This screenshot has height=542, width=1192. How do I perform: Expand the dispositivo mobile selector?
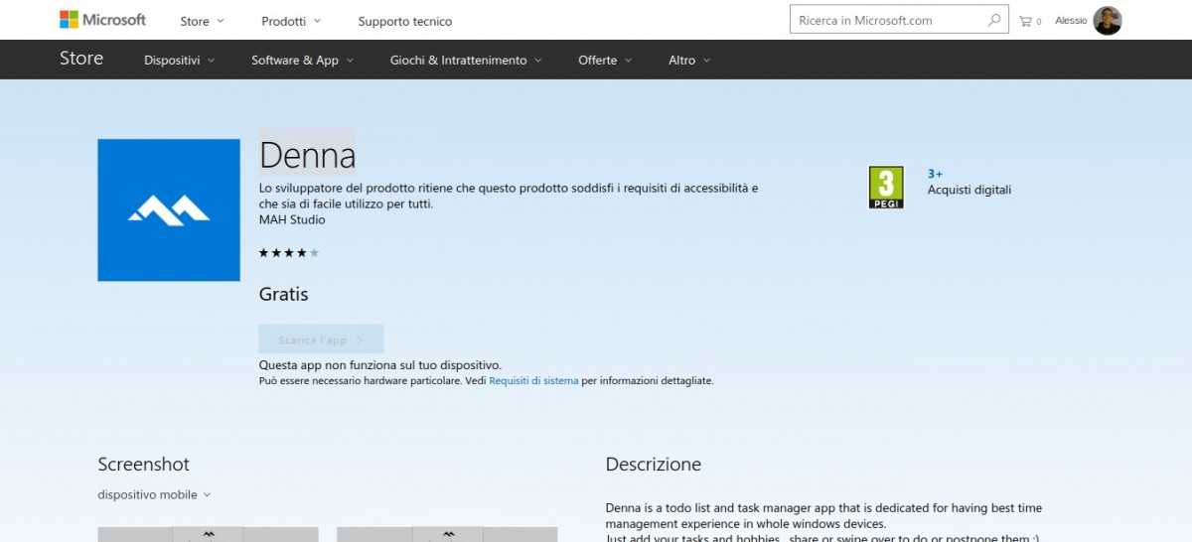click(154, 494)
